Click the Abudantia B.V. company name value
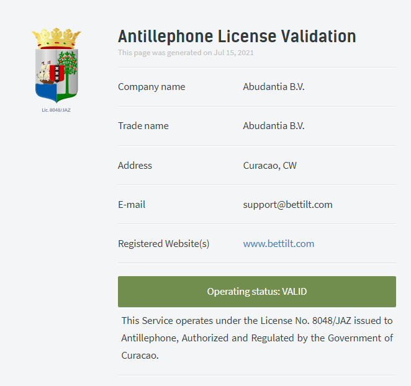Screen dimensions: 411x386 pos(274,87)
